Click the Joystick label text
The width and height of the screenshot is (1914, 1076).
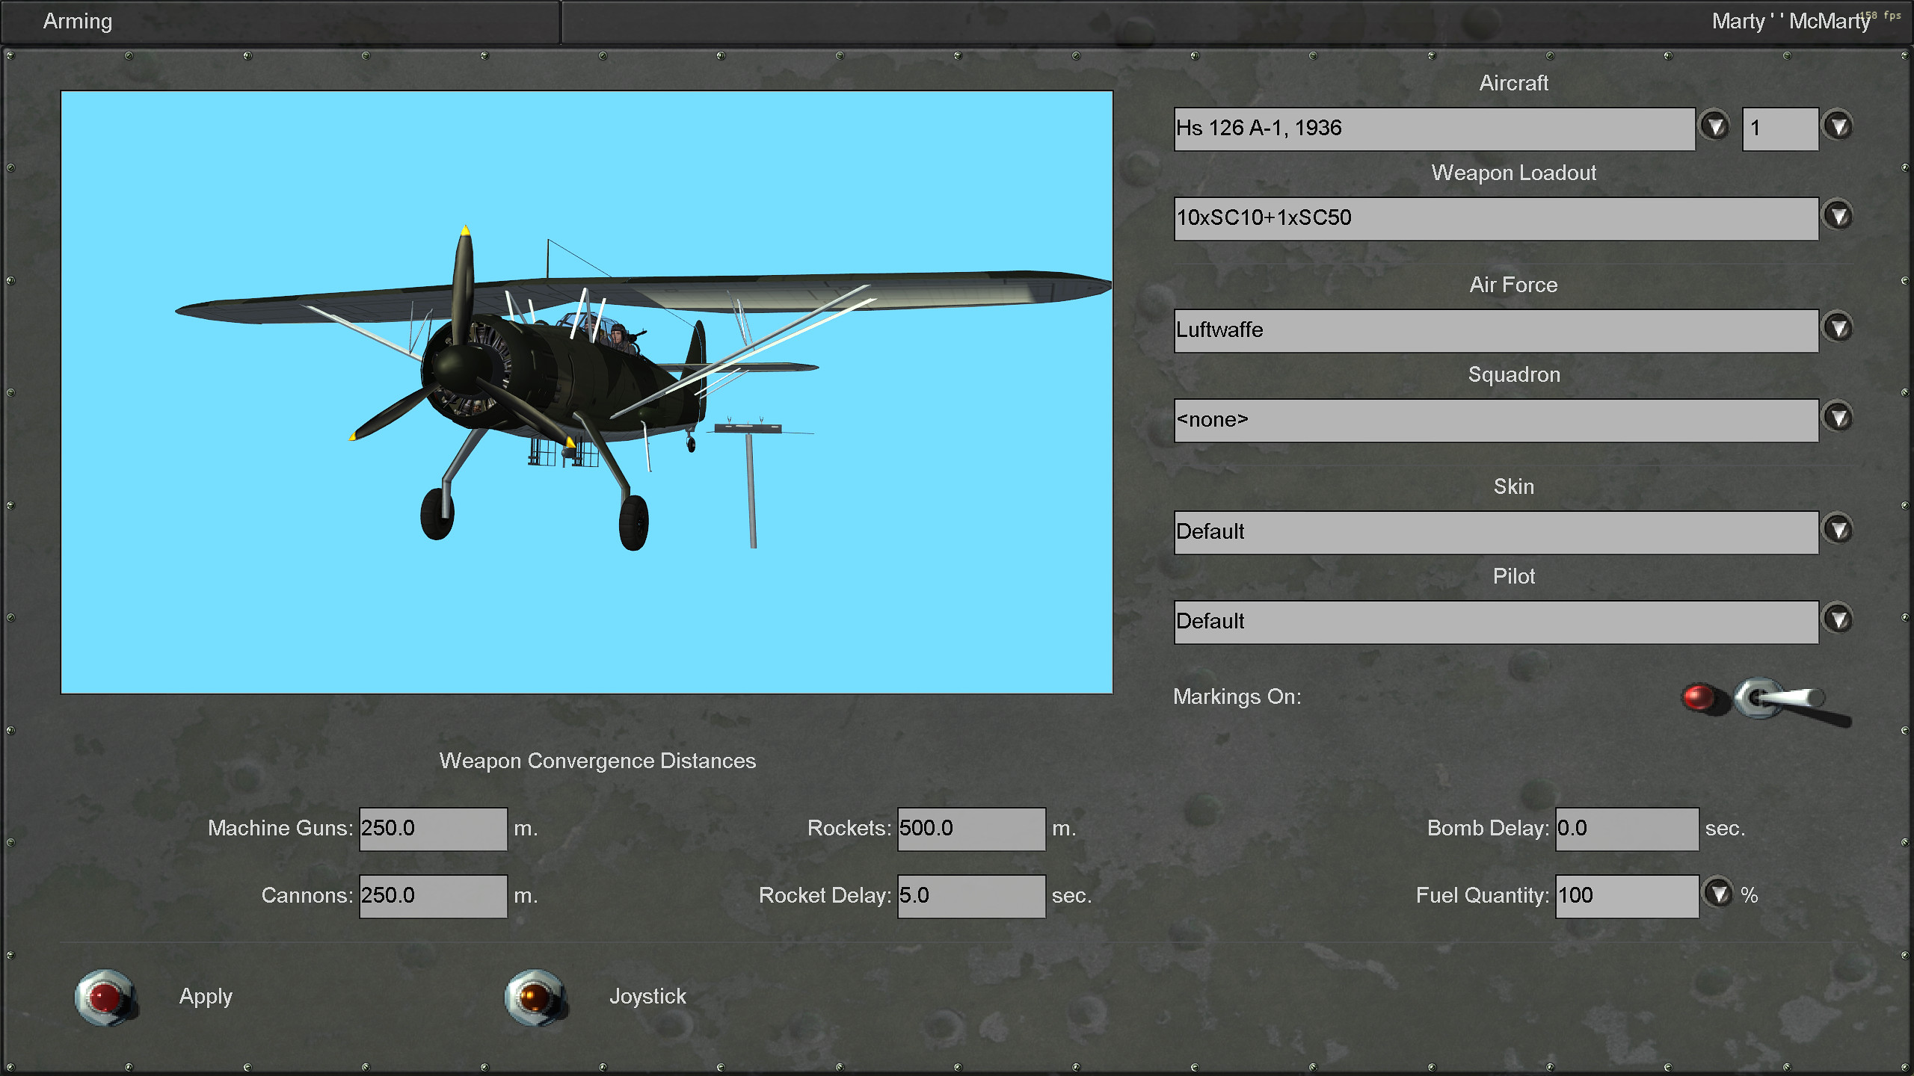[x=647, y=997]
